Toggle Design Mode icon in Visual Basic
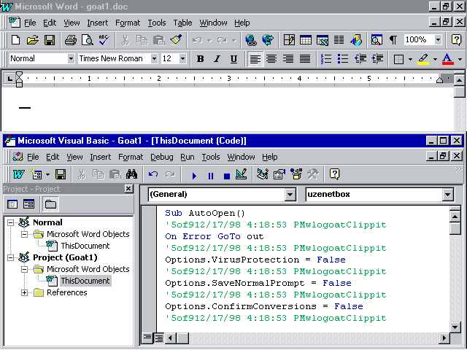The height and width of the screenshot is (350, 467). tap(242, 174)
